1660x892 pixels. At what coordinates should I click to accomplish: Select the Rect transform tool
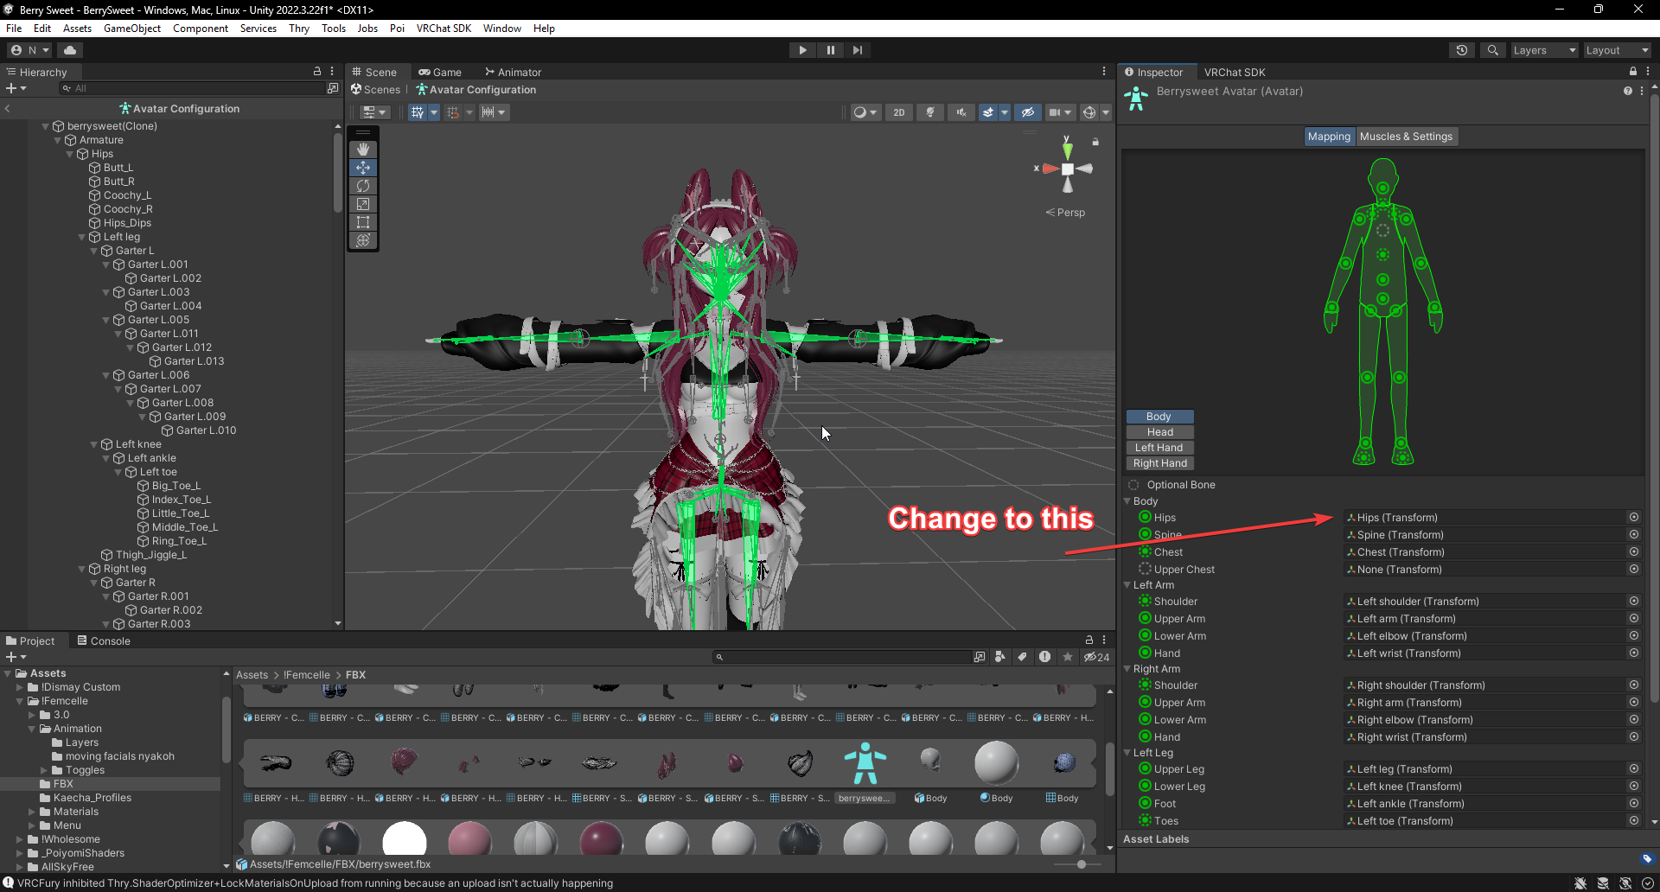(363, 222)
